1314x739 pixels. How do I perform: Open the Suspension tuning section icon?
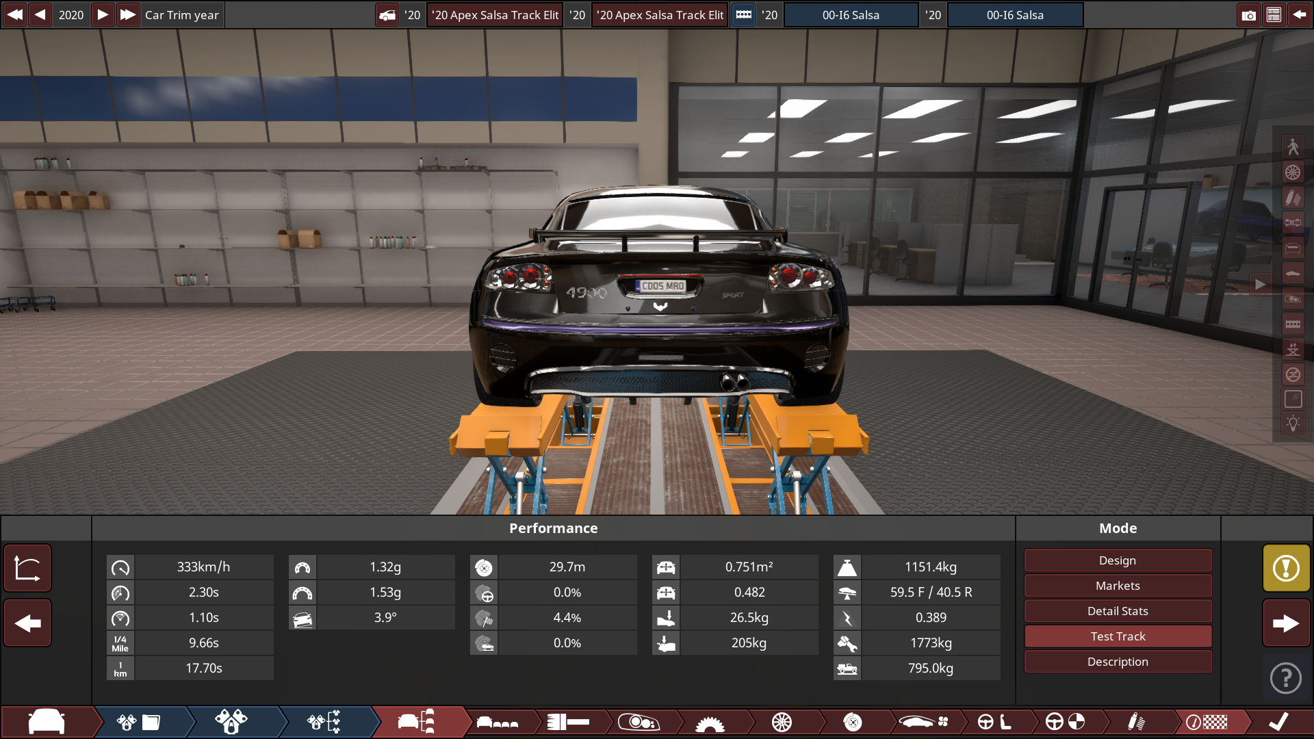tap(1137, 722)
